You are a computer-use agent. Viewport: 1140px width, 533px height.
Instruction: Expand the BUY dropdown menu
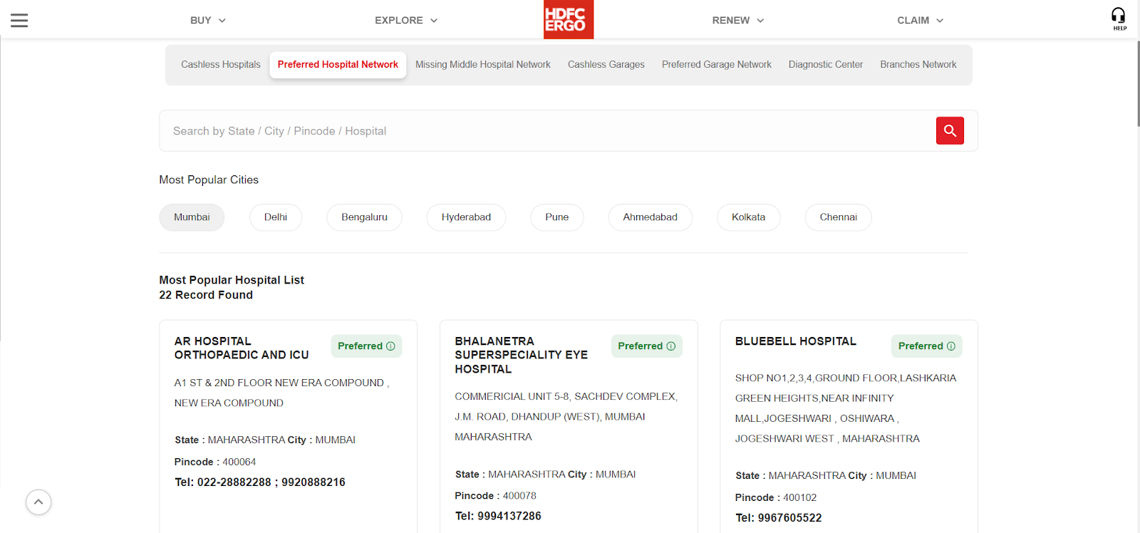207,21
